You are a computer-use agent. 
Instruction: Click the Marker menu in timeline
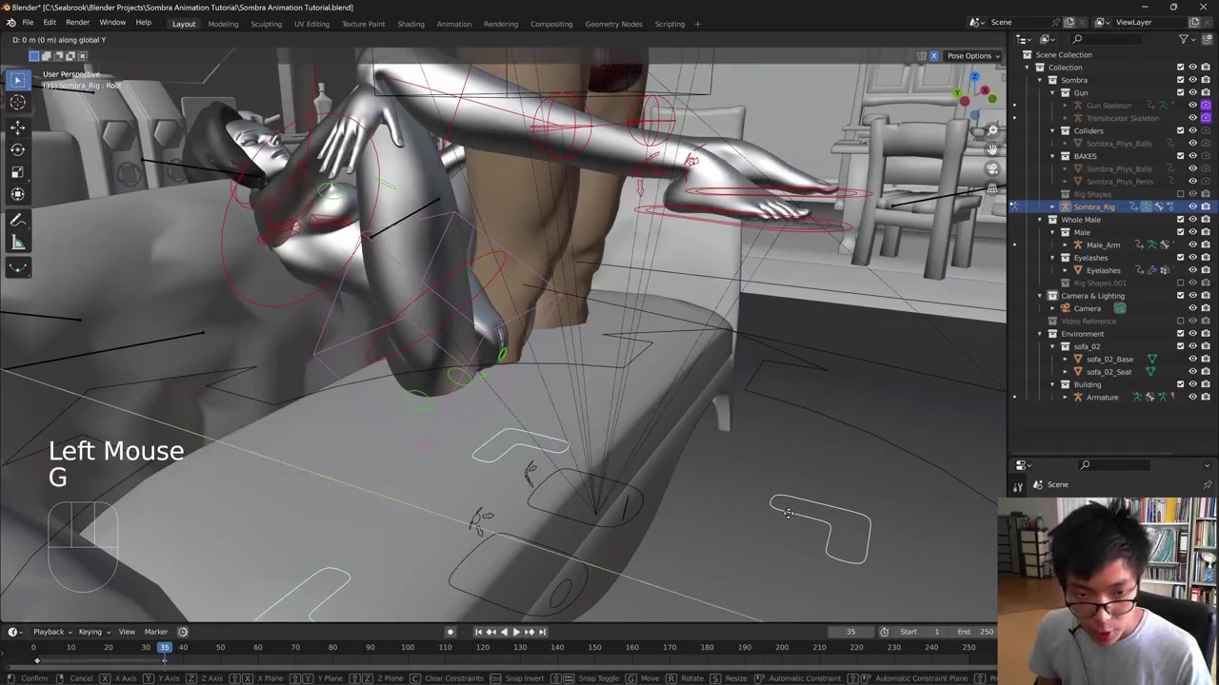(x=155, y=632)
